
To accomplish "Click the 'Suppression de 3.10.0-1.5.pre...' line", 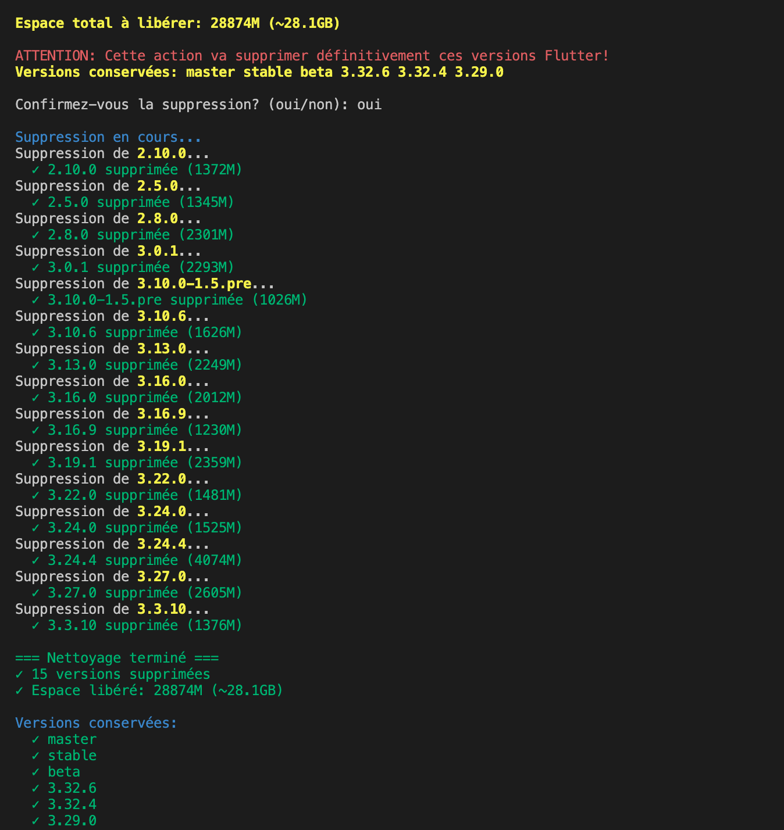I will click(x=145, y=284).
